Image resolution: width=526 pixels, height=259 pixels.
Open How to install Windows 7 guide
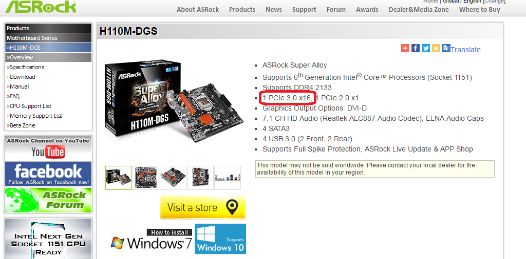152,240
